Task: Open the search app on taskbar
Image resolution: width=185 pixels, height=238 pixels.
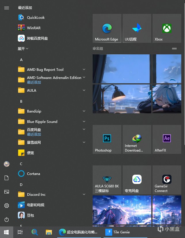Action: click(35, 232)
